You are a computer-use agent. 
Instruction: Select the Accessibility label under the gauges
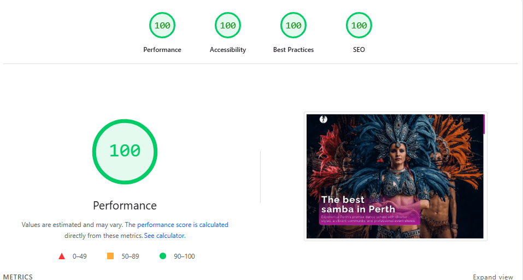(x=228, y=50)
